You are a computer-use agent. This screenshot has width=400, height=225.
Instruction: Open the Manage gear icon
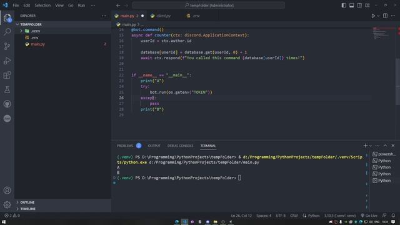[x=7, y=204]
